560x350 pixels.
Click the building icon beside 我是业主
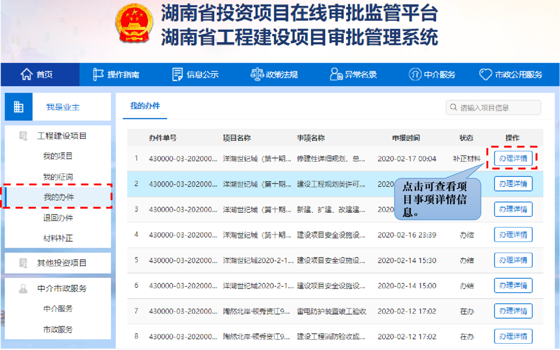[18, 106]
